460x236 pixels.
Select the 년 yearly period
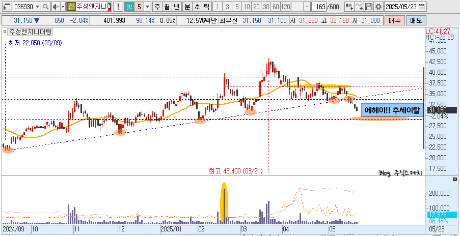[x=176, y=7]
